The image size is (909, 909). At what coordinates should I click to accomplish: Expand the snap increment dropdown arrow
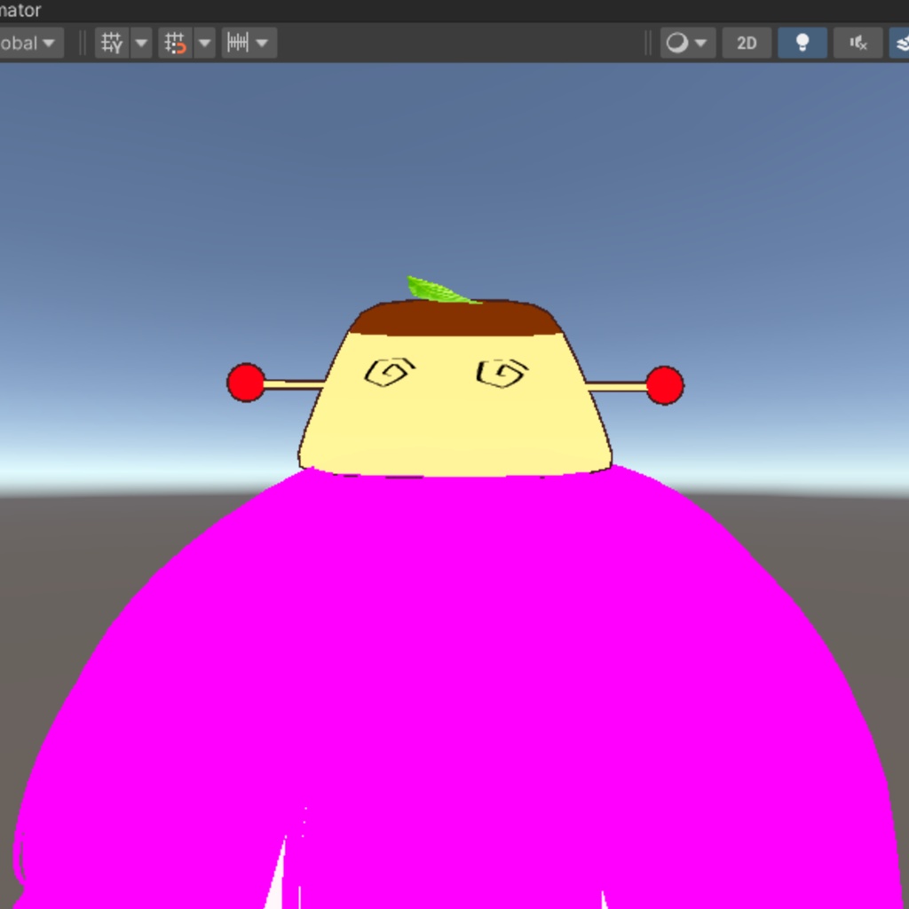click(x=262, y=43)
